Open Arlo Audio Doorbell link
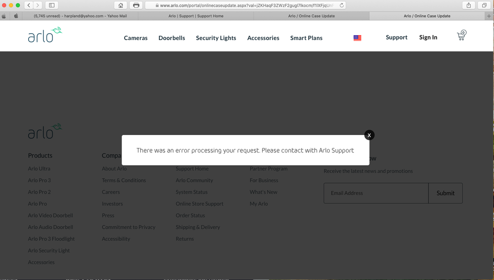The height and width of the screenshot is (280, 494). click(50, 227)
